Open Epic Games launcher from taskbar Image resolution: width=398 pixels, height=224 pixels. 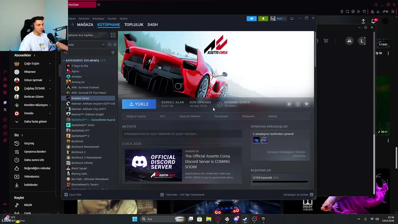(263, 219)
